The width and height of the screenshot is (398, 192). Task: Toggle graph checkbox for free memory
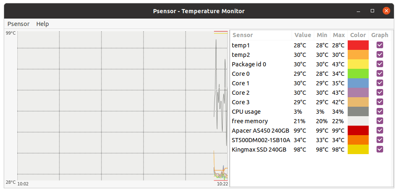(380, 121)
